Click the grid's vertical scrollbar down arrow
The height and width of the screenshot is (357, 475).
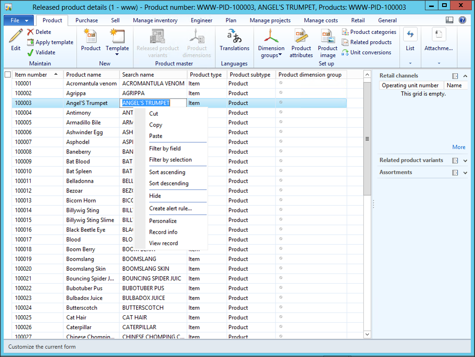[x=367, y=334]
